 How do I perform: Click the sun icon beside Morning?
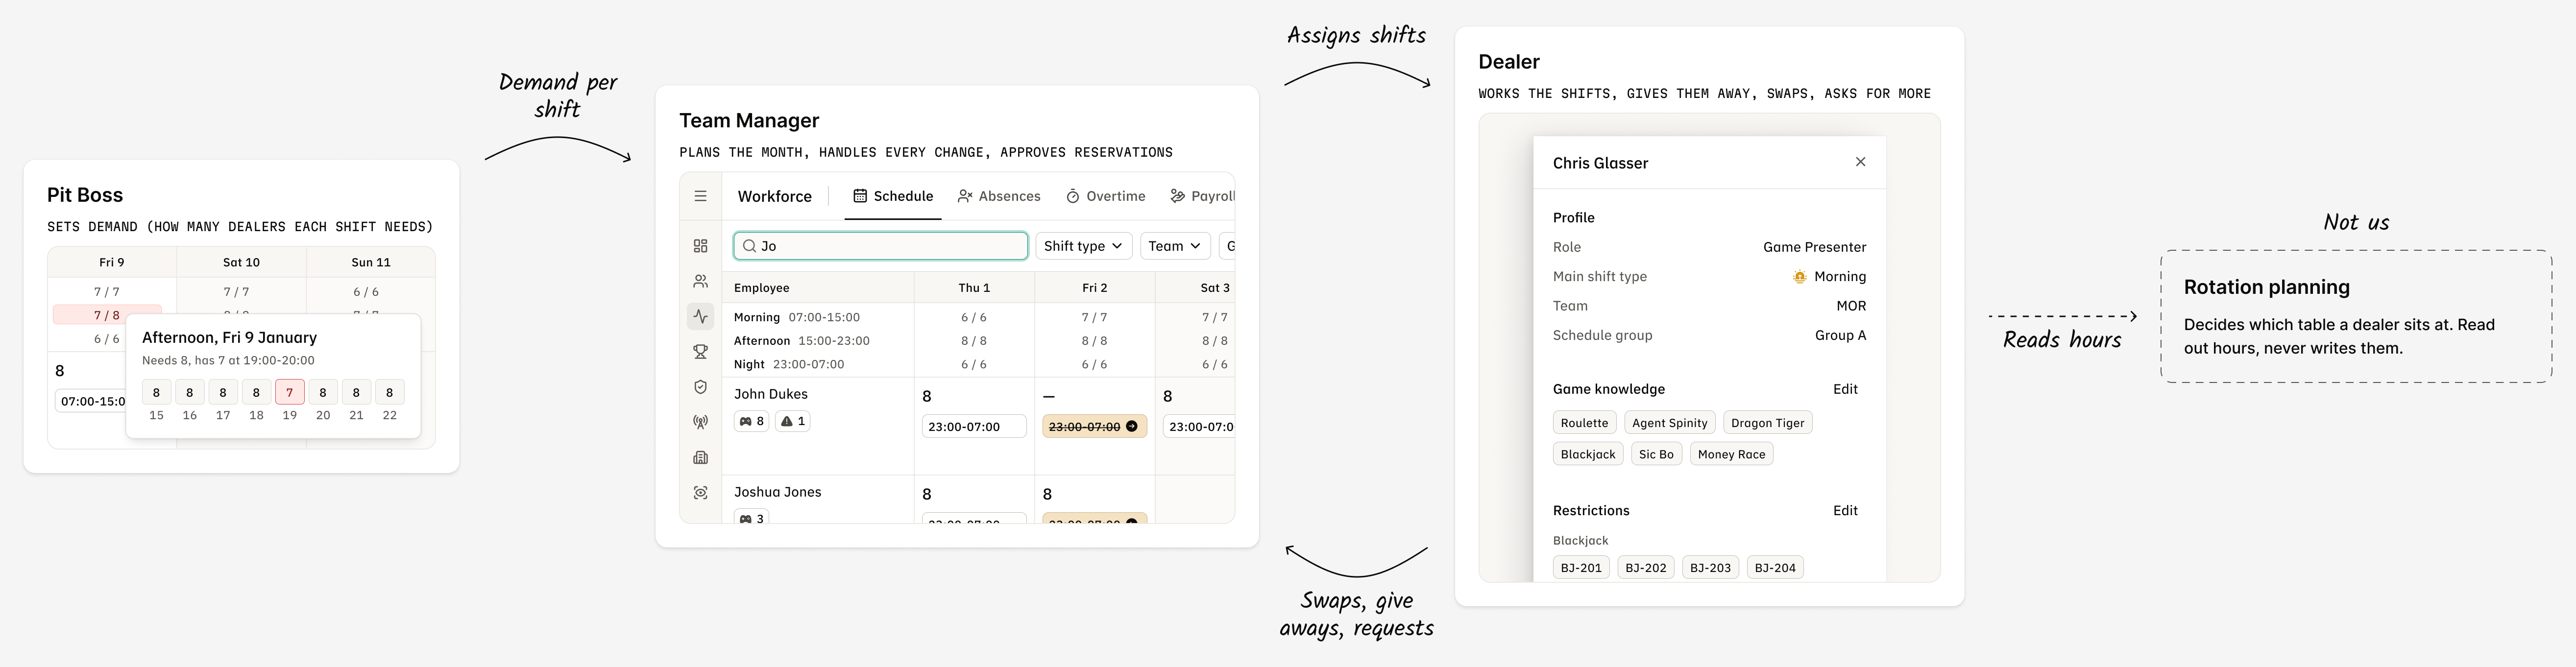pyautogui.click(x=1799, y=277)
